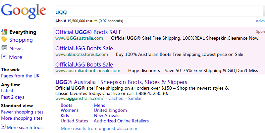Image resolution: width=265 pixels, height=133 pixels.
Task: Open the United Kingdom sitelink
Action: (x=110, y=111)
